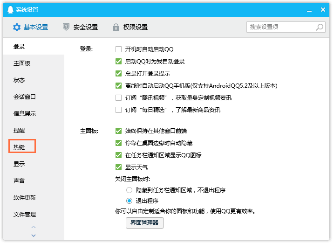Image resolution: width=334 pixels, height=243 pixels.
Task: Click the lock icon of 权限设置
Action: point(116,27)
